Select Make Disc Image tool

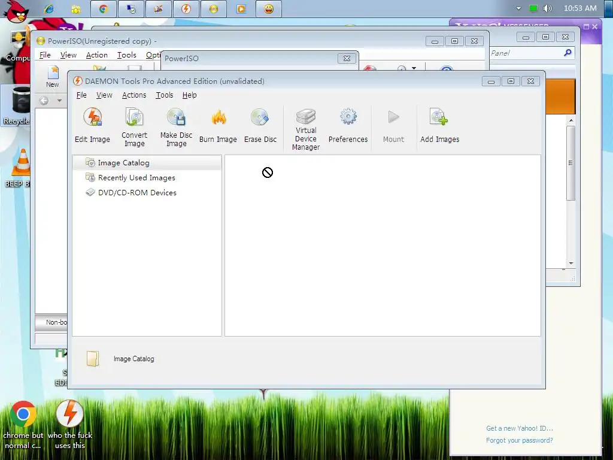(176, 127)
